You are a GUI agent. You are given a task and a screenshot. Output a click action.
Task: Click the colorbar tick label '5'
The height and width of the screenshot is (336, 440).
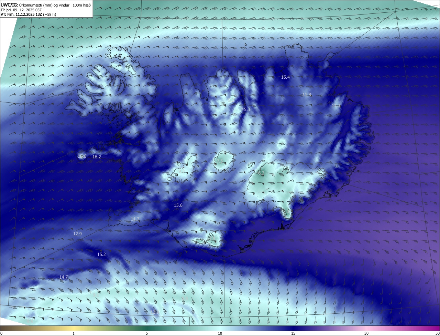(x=147, y=334)
